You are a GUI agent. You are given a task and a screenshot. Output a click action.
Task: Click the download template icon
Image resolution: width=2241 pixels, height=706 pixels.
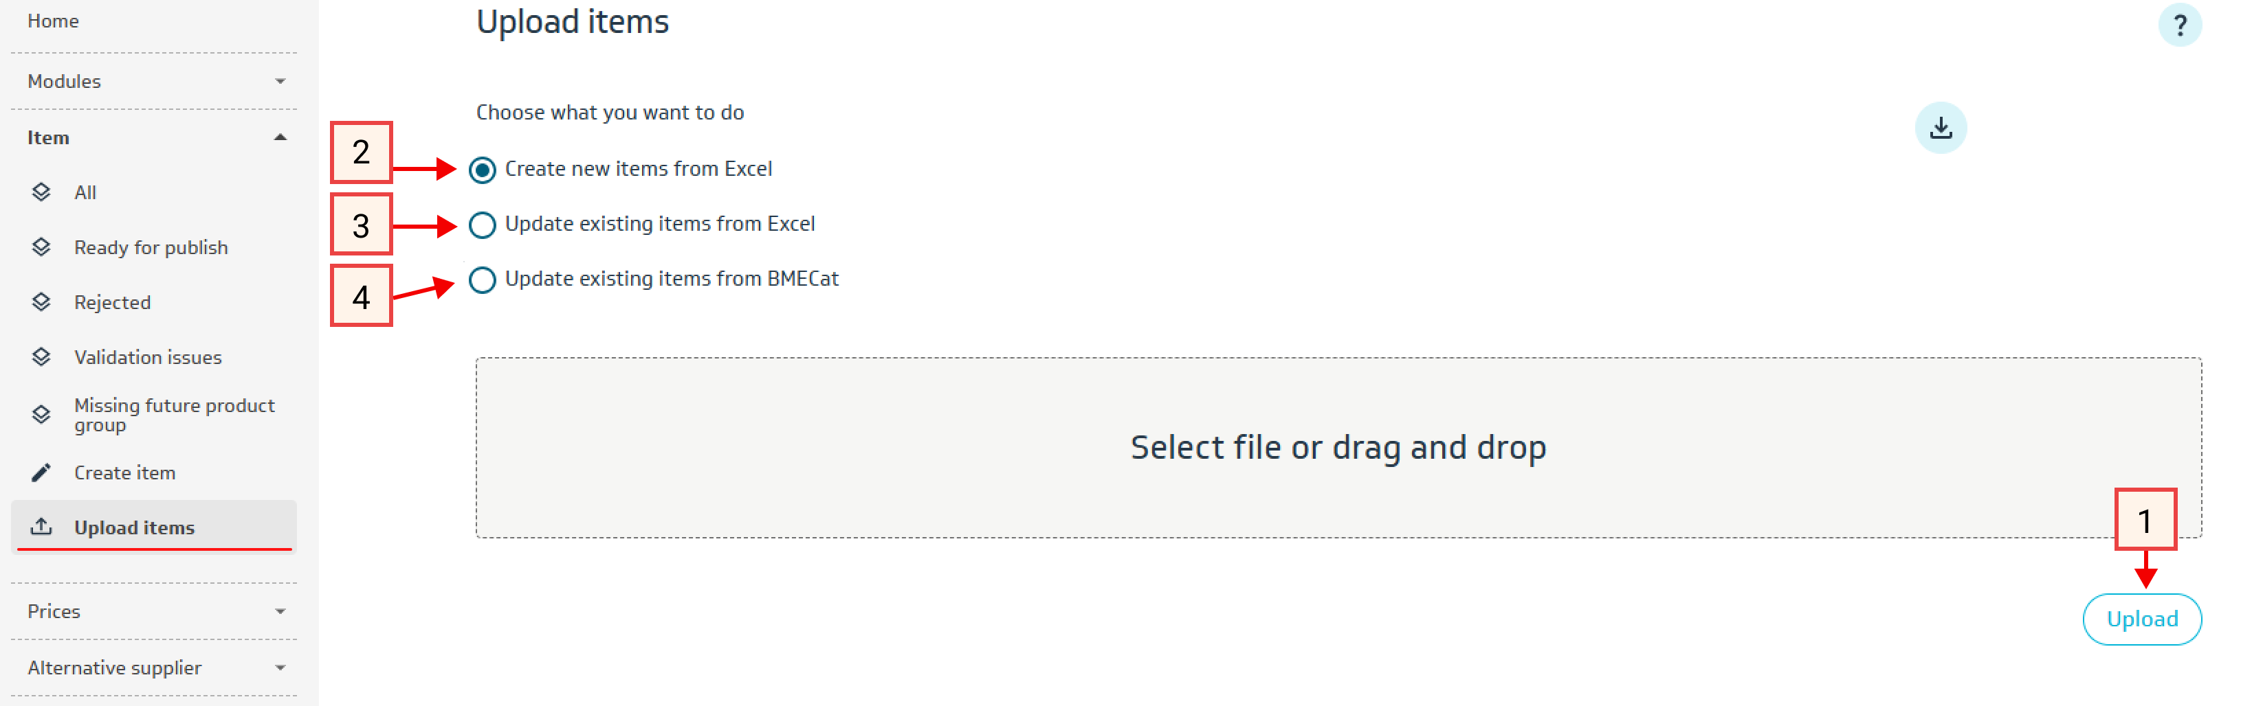(x=1940, y=128)
